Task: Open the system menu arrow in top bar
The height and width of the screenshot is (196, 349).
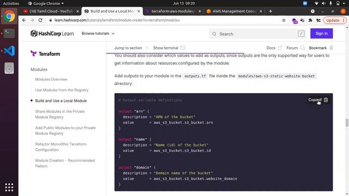Action: tap(344, 3)
